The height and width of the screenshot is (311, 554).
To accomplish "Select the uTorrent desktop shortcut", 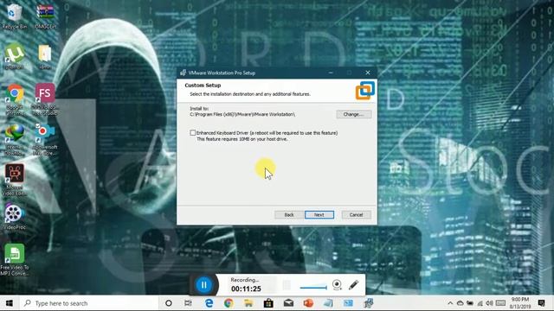I will pyautogui.click(x=15, y=56).
